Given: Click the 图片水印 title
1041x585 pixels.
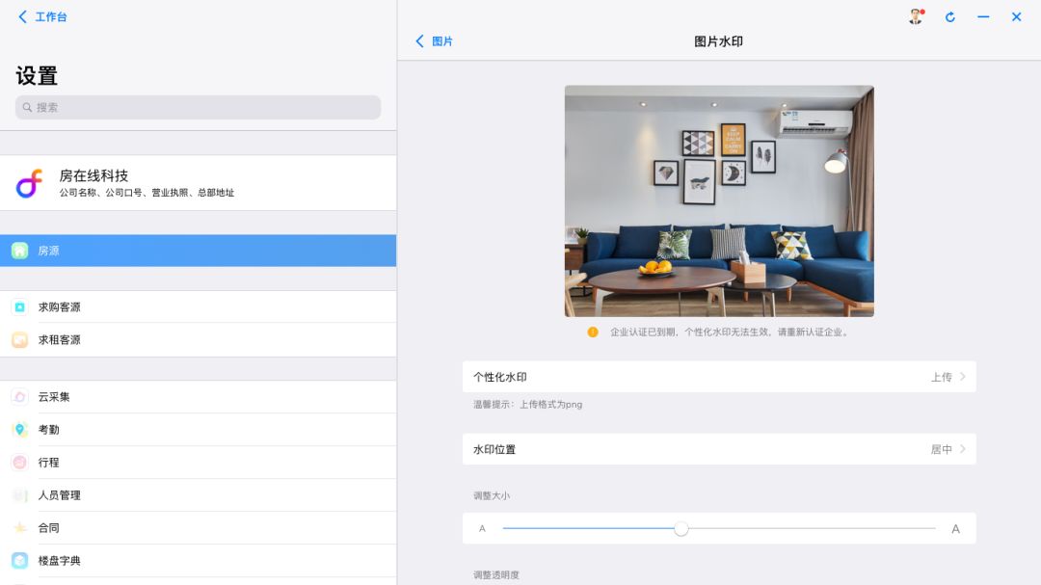Looking at the screenshot, I should 718,41.
